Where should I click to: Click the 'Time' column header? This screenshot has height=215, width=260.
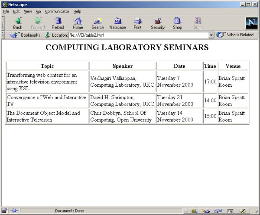(x=210, y=66)
